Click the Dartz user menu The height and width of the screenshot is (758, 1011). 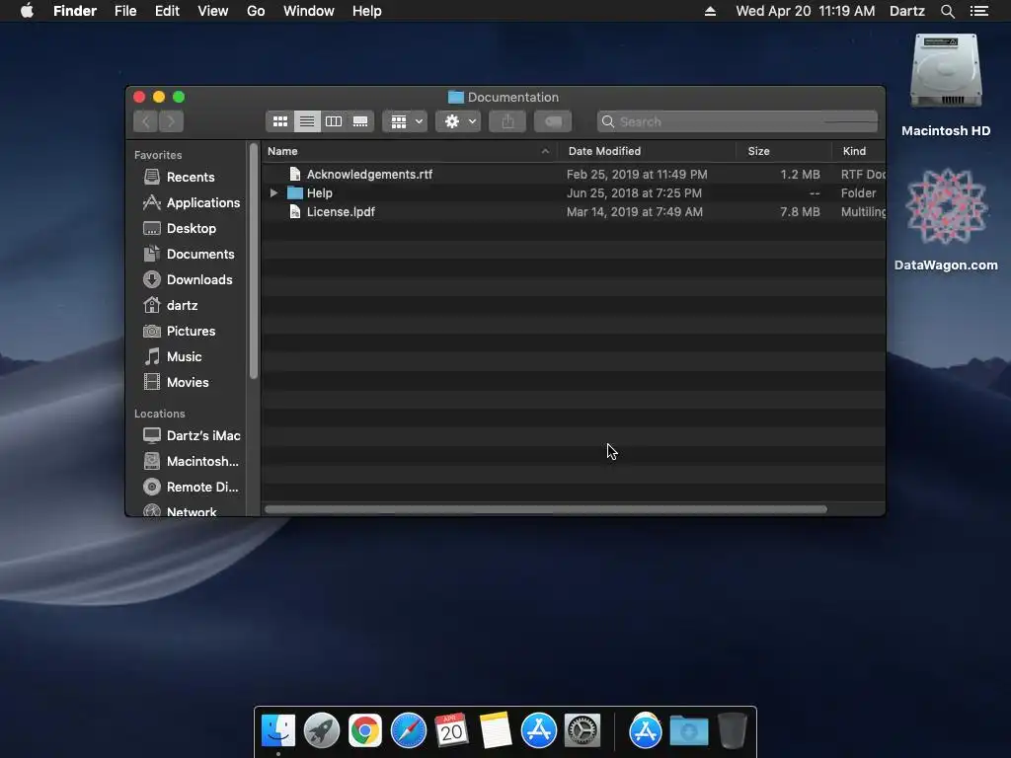pos(906,11)
